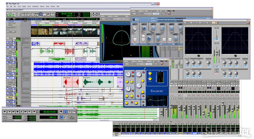Viewport: 254px width, 139px height.
Task: Toggle Conductor tempo button in Transport
Action: click(x=61, y=117)
